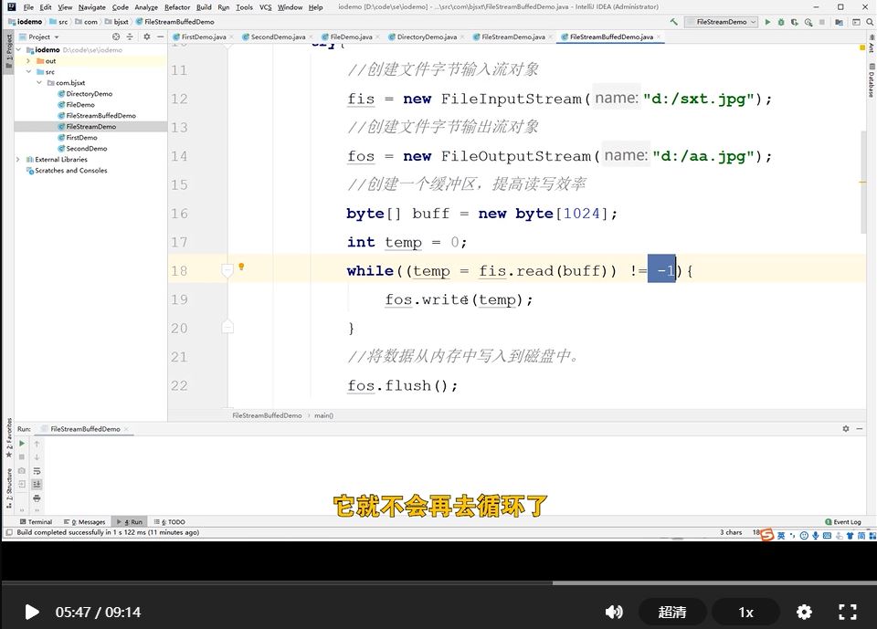The height and width of the screenshot is (629, 877).
Task: Toggle the 1: Project side tool window
Action: 8,51
